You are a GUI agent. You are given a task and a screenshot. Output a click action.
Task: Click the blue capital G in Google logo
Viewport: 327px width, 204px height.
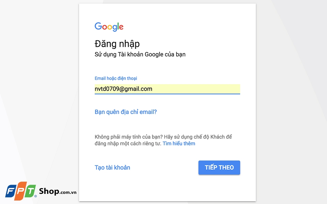click(x=98, y=26)
